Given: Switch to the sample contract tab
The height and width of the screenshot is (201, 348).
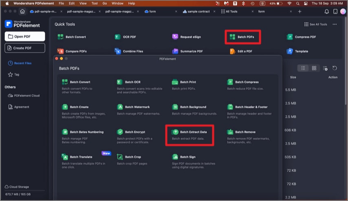Looking at the screenshot, I should pos(196,11).
